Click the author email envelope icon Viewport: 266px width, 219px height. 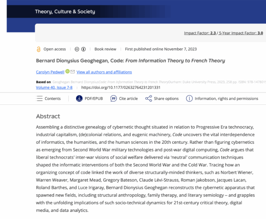pos(73,72)
